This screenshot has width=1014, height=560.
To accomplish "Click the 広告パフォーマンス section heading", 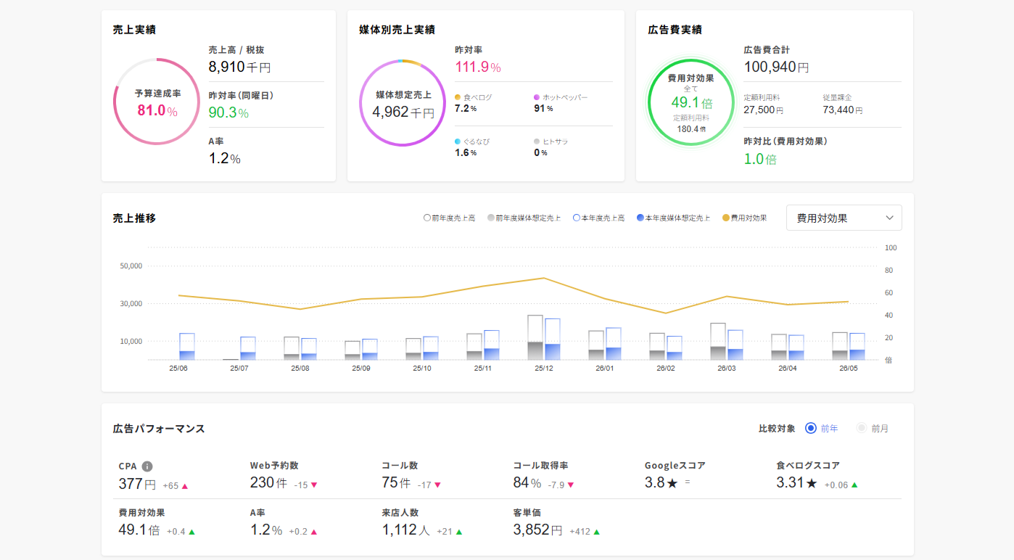I will click(x=159, y=429).
